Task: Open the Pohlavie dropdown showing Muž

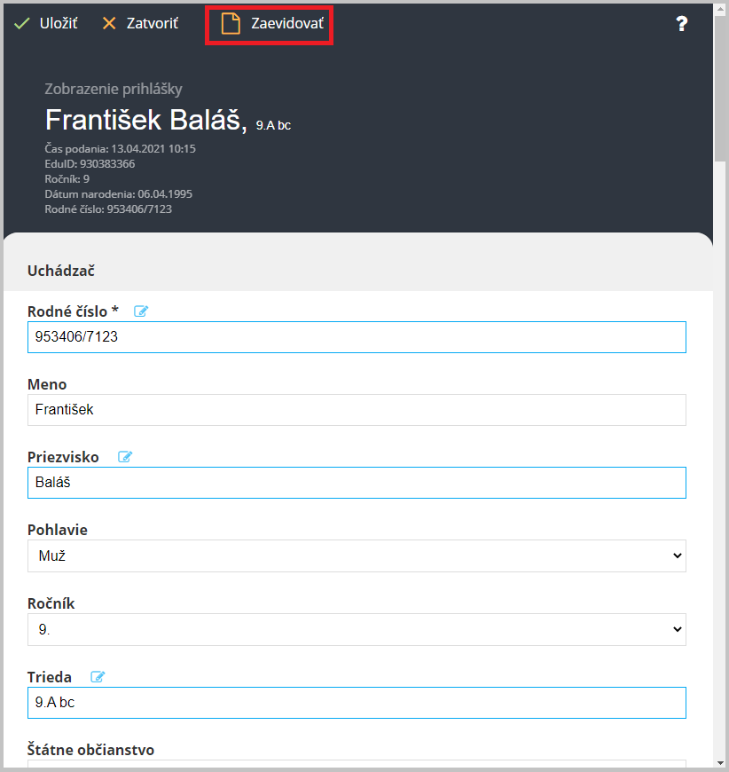Action: click(357, 555)
